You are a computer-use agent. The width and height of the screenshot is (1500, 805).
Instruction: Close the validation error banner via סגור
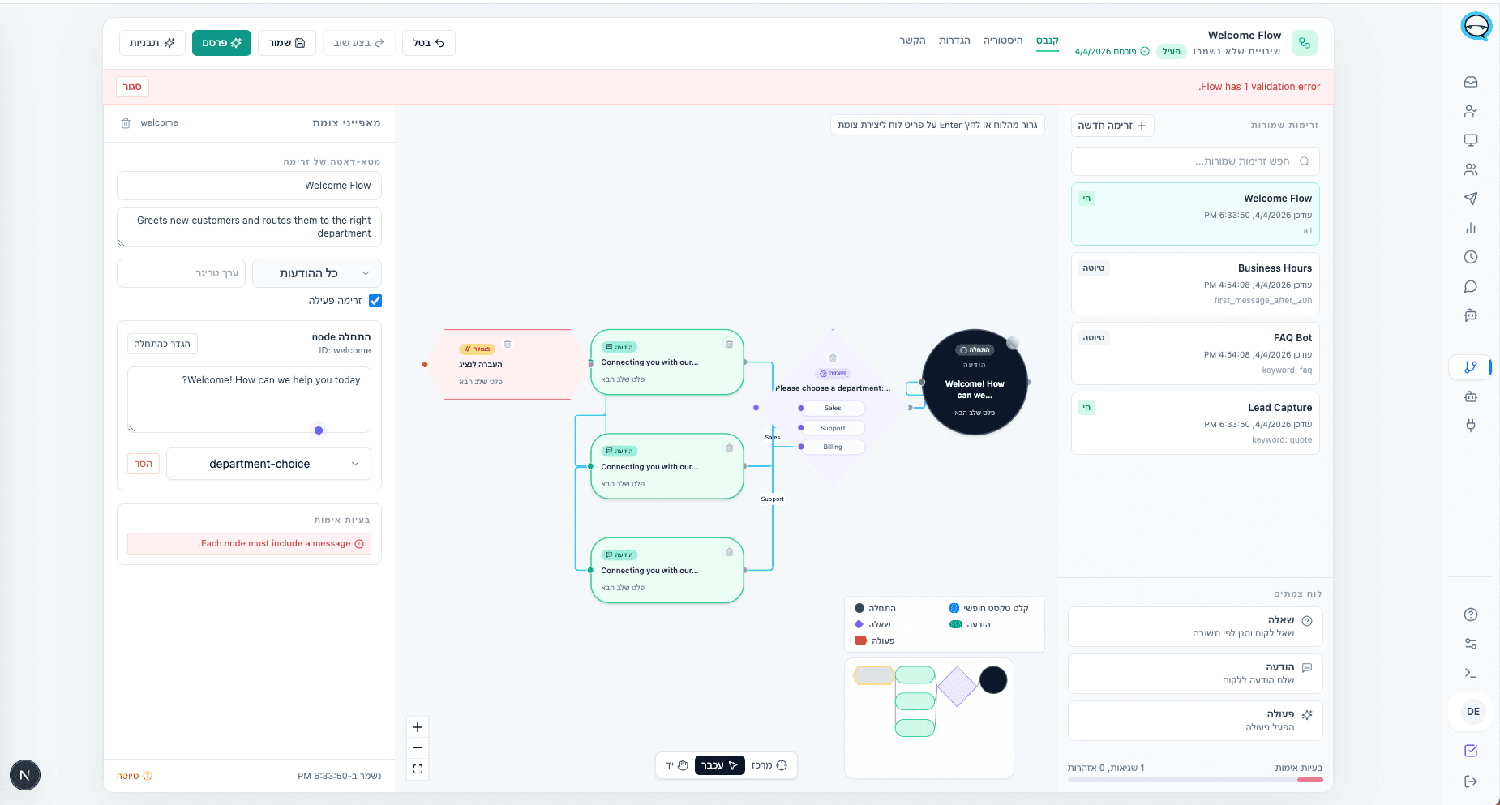pos(132,86)
